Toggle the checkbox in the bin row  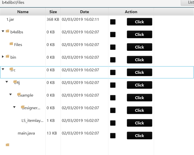(113, 60)
